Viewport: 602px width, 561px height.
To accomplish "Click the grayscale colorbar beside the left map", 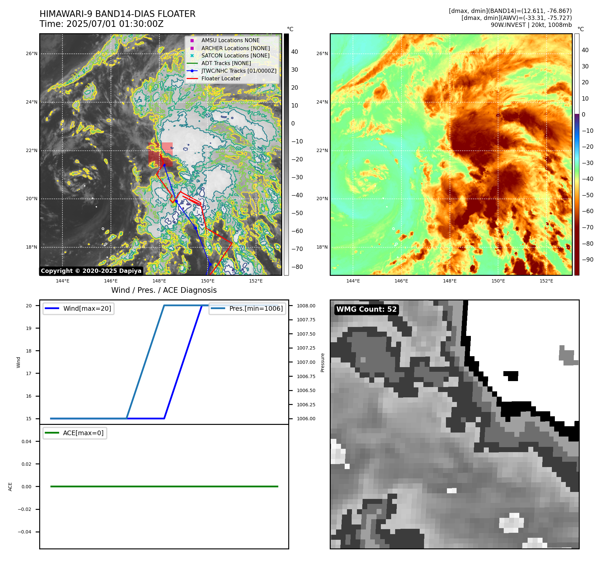I will point(286,154).
